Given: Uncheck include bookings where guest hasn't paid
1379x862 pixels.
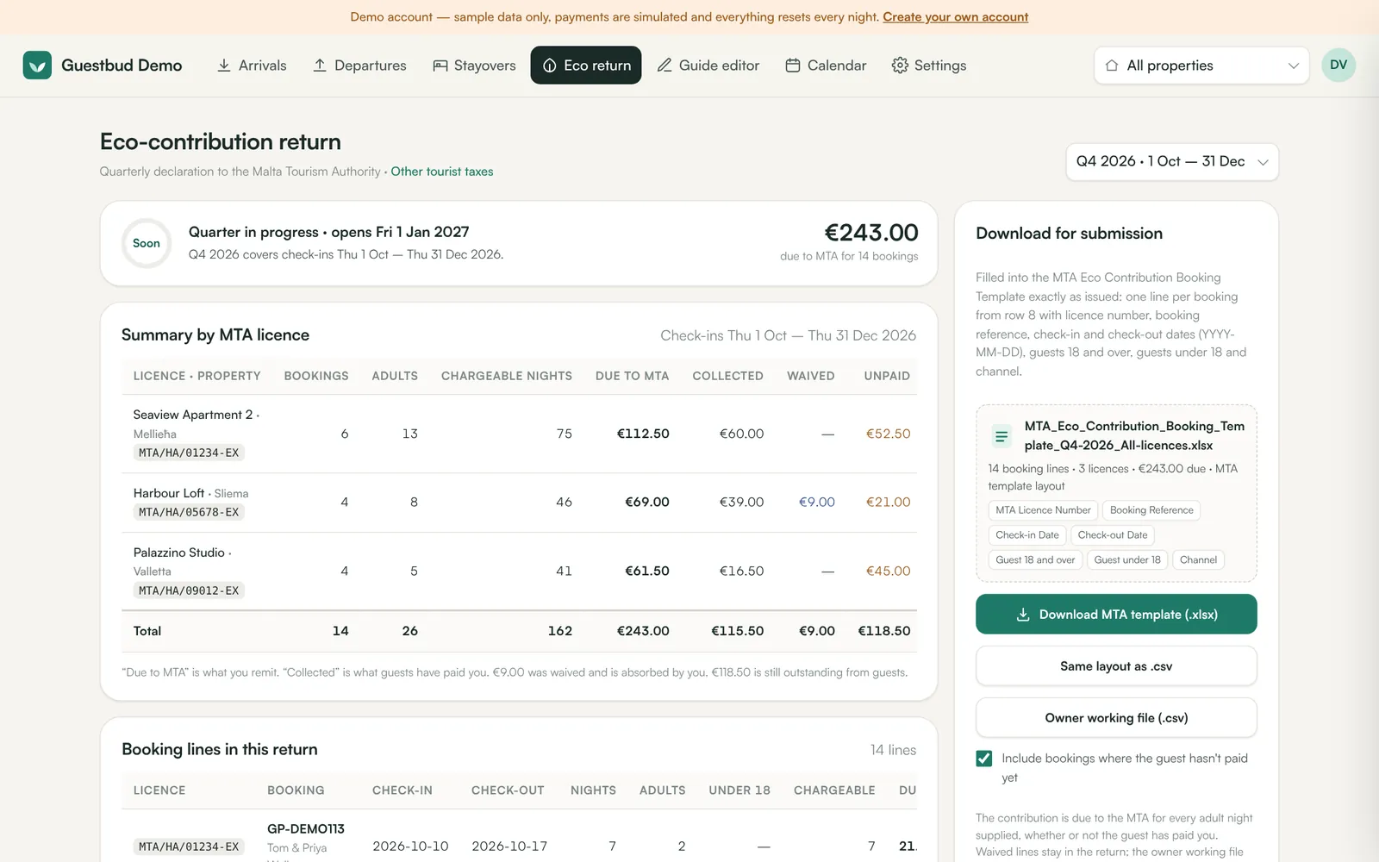Looking at the screenshot, I should [x=984, y=759].
